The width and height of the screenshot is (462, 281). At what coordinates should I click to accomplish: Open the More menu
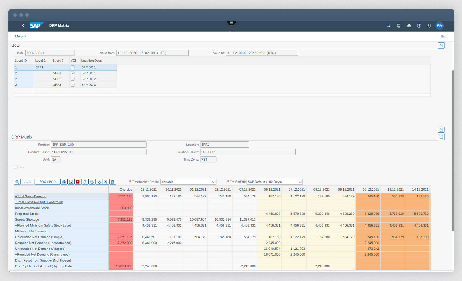click(20, 37)
